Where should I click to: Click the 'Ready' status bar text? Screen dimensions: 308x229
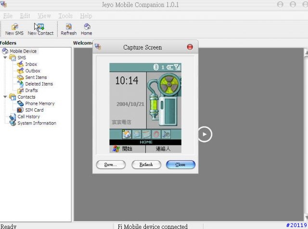coord(8,227)
